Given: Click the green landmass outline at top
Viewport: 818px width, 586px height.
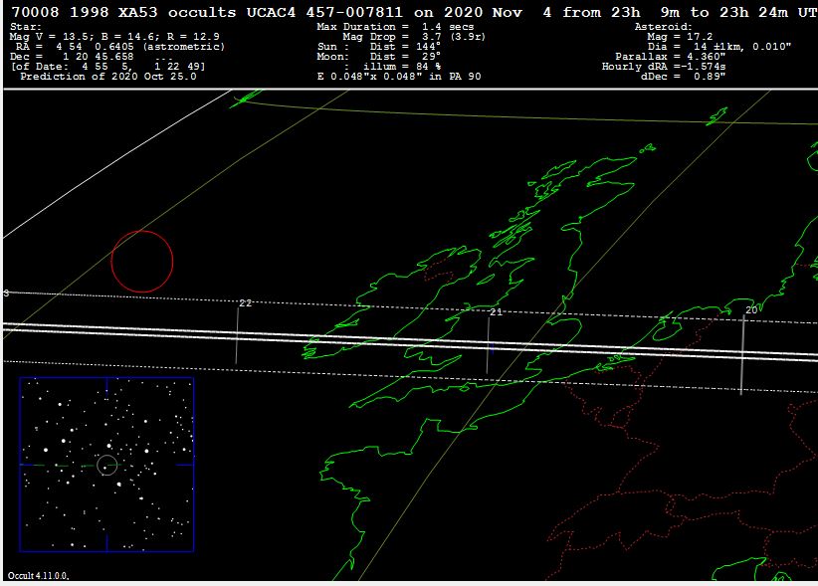Looking at the screenshot, I should tap(245, 98).
